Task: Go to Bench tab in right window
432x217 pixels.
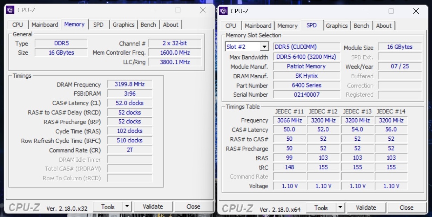Action: coord(361,26)
